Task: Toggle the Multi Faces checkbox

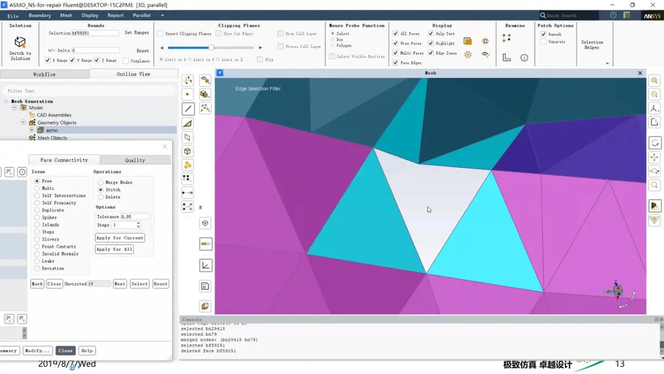Action: coord(396,53)
